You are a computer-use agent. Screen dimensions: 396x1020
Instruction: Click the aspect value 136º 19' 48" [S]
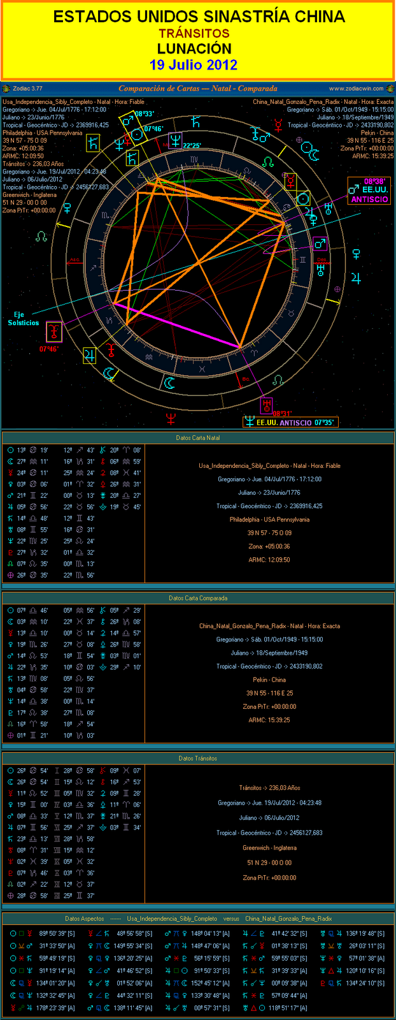point(365,933)
